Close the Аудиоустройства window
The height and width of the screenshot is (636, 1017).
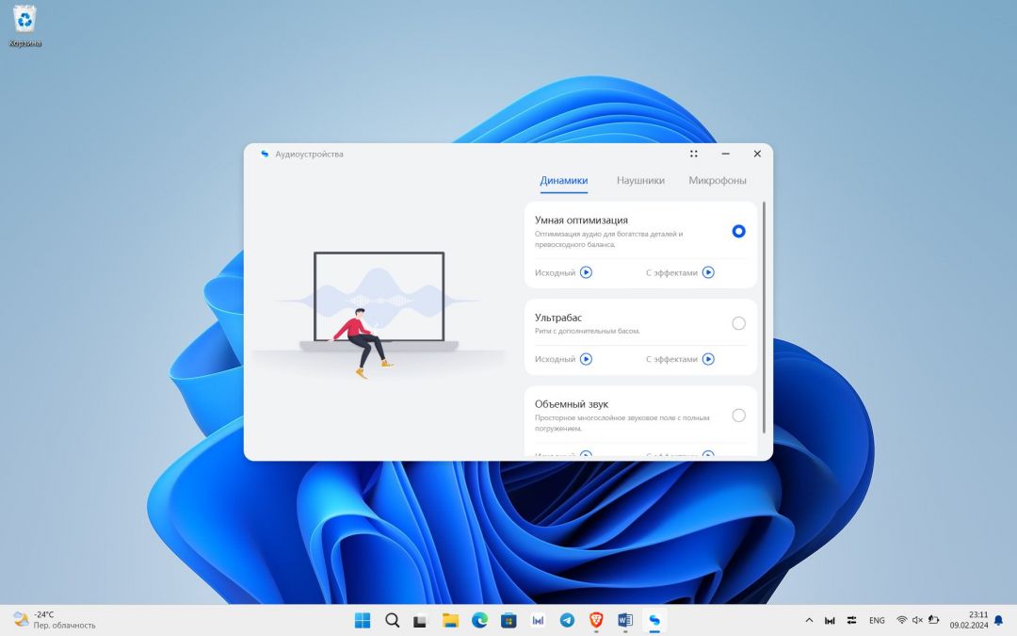(x=757, y=154)
